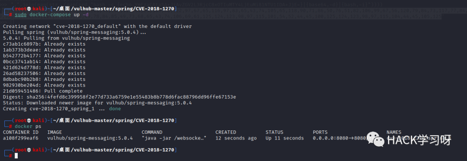Click the skull icon above the docker-compose command
This screenshot has width=467, height=161.
[x=29, y=9]
